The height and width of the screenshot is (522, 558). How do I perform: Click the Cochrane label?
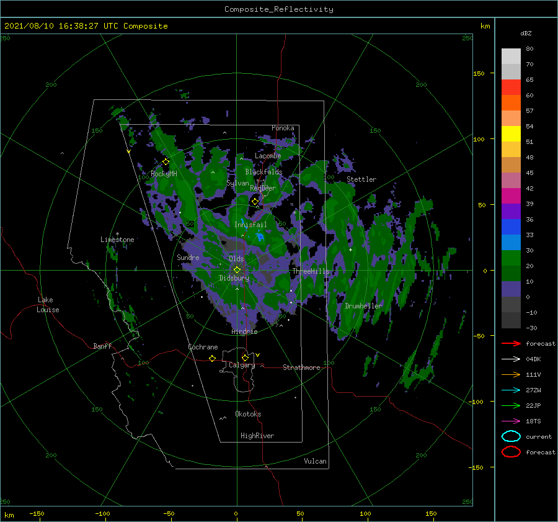(203, 347)
